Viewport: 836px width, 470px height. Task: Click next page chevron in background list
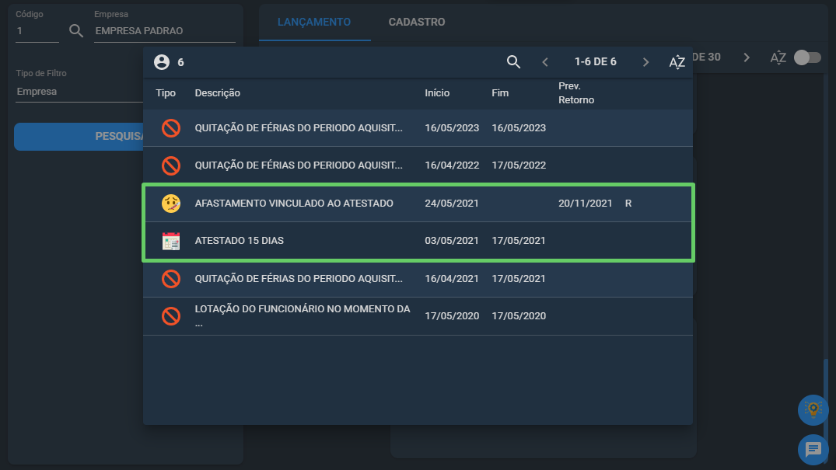coord(747,57)
